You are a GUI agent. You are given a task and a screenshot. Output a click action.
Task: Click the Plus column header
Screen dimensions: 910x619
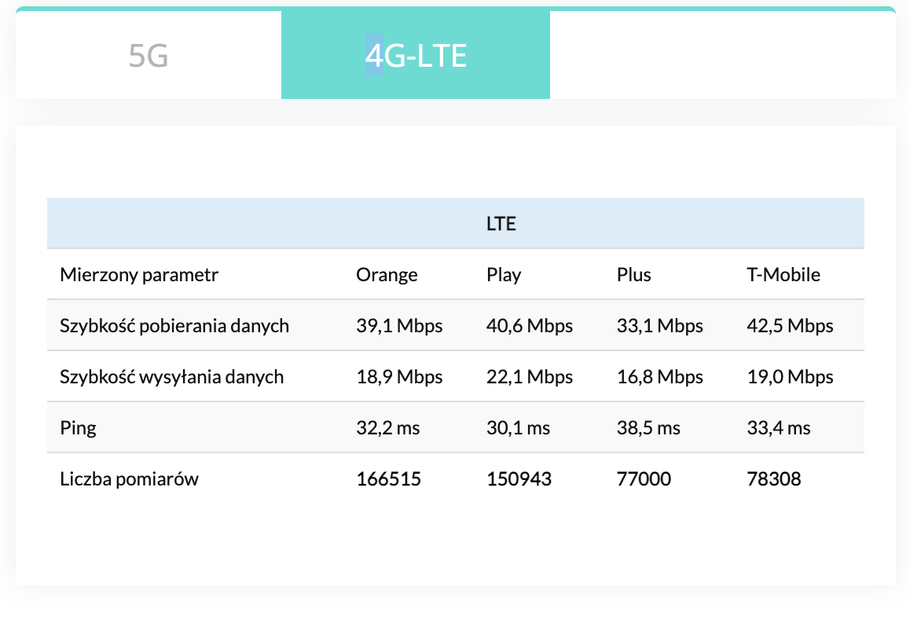pos(633,274)
